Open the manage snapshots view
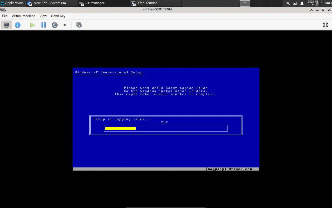The height and width of the screenshot is (208, 332). [79, 25]
